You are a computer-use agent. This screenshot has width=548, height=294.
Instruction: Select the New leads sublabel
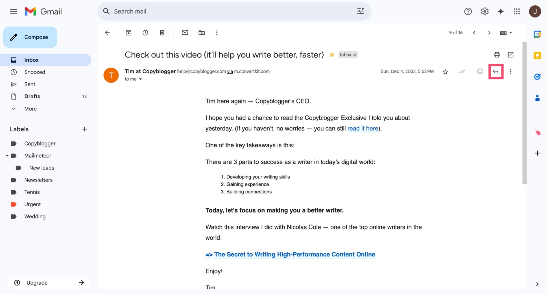42,168
